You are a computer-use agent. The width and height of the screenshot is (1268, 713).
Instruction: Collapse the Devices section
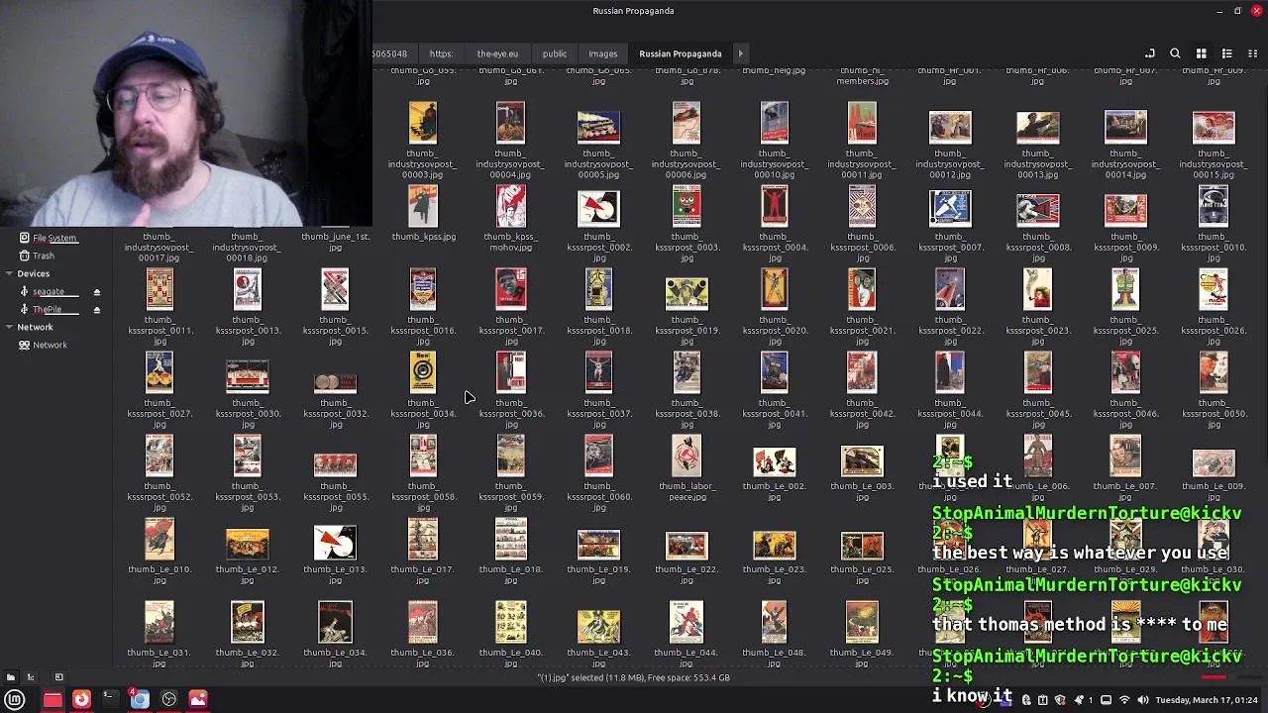[x=9, y=273]
